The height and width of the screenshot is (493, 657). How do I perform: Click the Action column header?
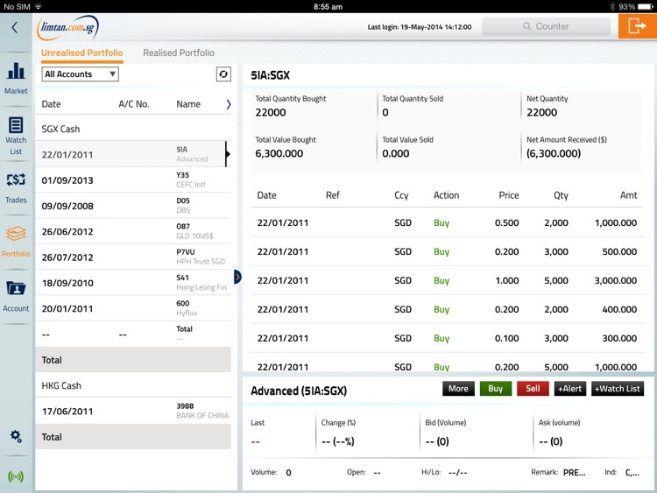(x=446, y=195)
